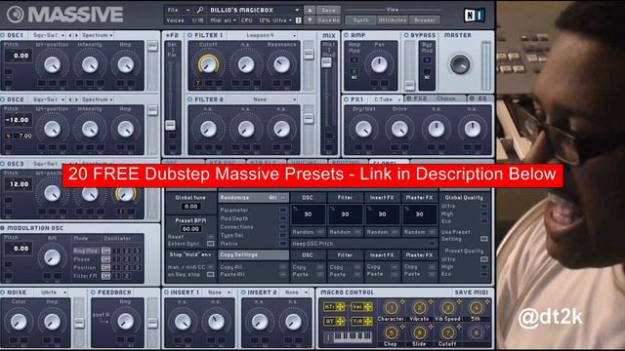Click macro knob 6 labeled Slide

(x=419, y=332)
